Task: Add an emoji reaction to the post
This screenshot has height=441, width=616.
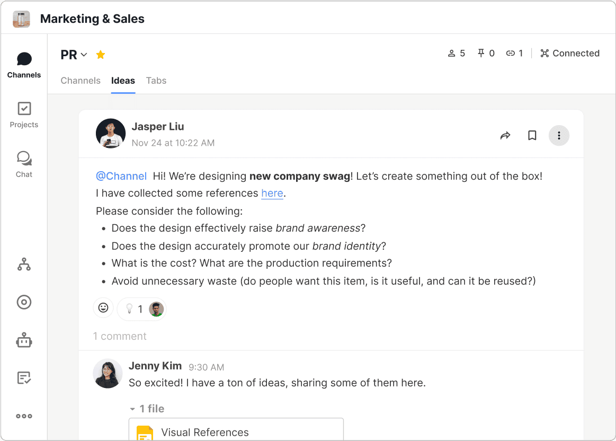Action: click(x=103, y=308)
